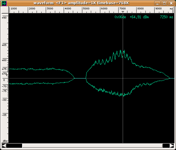Click the 7250 ms cursor time readout

click(x=167, y=17)
